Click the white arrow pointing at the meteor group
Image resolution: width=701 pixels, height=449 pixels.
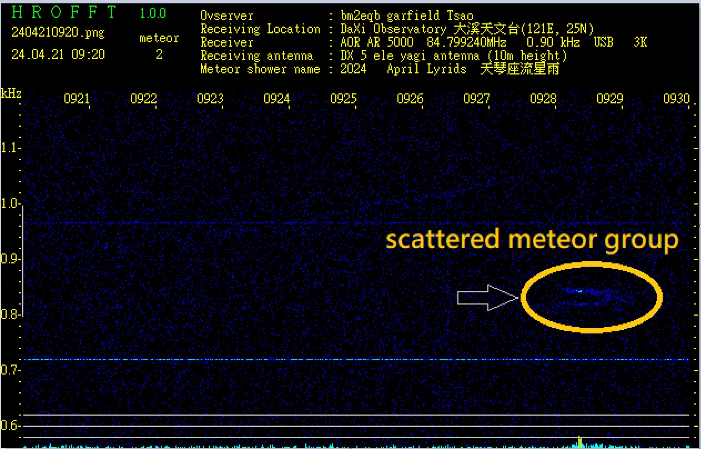pyautogui.click(x=487, y=298)
